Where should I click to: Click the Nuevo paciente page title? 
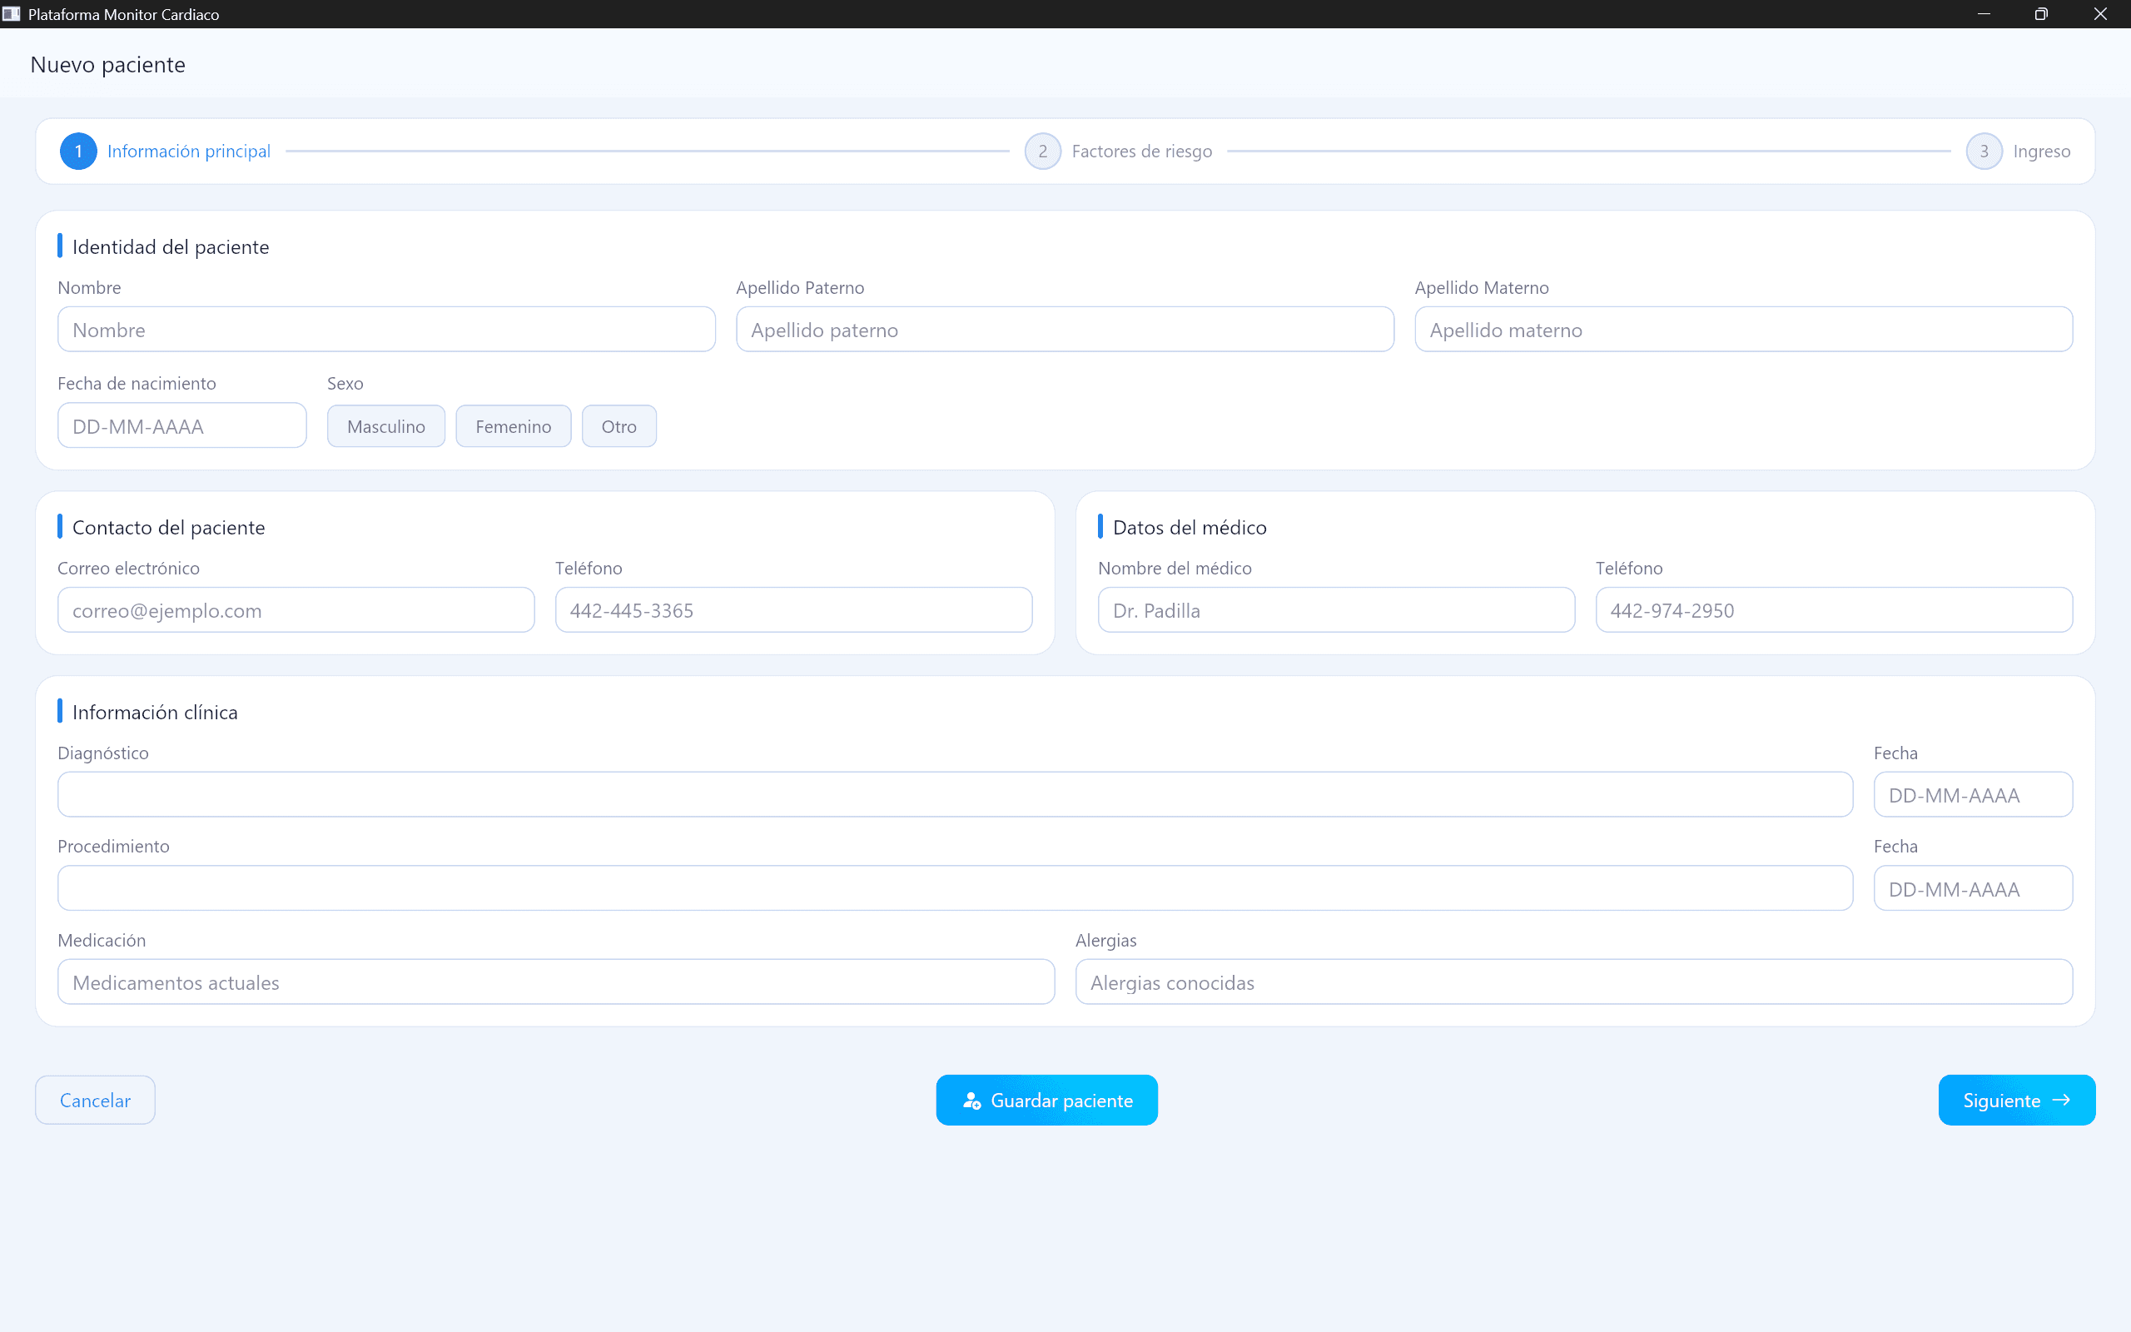coord(107,64)
